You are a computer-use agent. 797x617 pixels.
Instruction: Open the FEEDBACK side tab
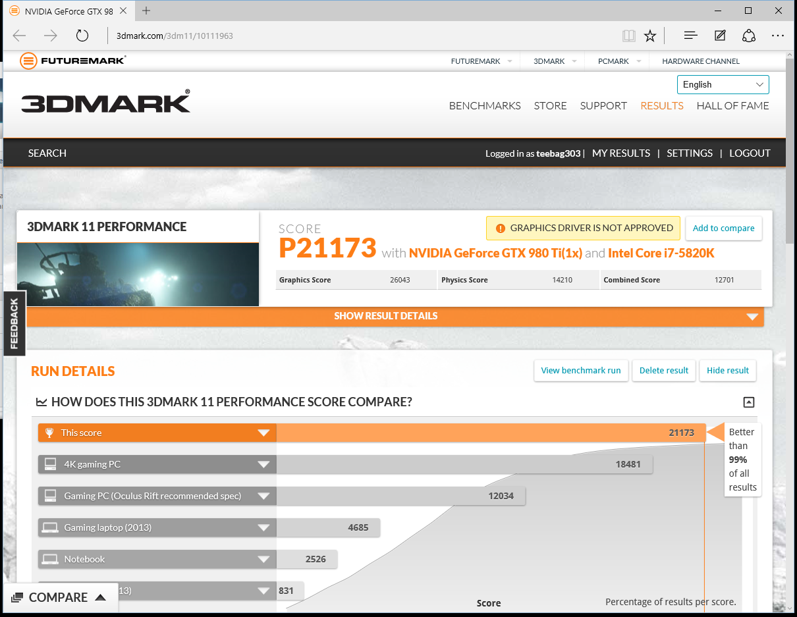[x=14, y=323]
